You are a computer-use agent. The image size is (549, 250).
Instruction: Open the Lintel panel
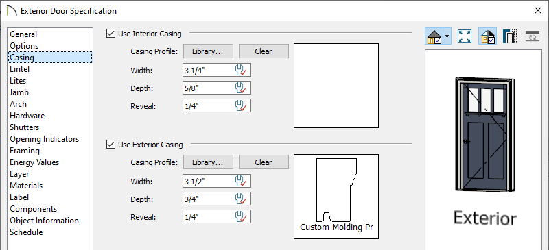(20, 69)
